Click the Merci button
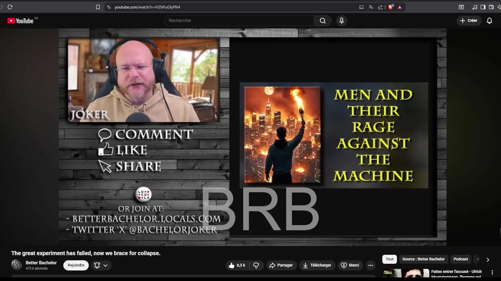 coord(350,265)
